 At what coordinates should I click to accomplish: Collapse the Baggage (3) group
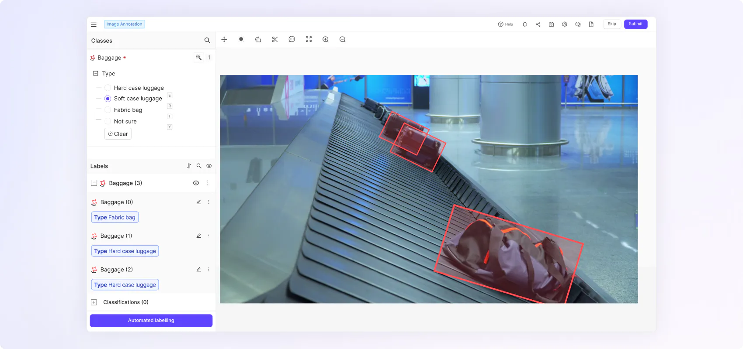[94, 183]
